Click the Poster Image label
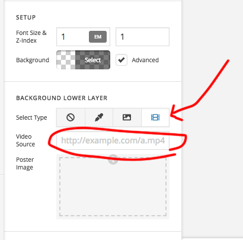Screen dimensions: 243x240 (x=25, y=164)
